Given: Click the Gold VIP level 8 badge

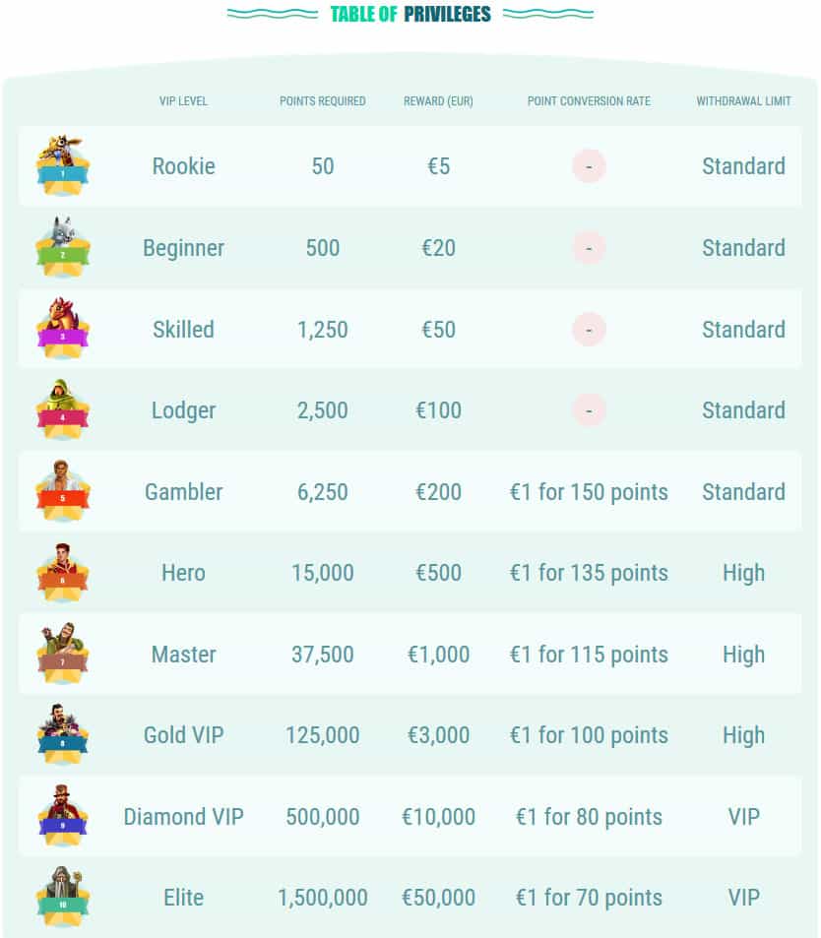Looking at the screenshot, I should 63,734.
